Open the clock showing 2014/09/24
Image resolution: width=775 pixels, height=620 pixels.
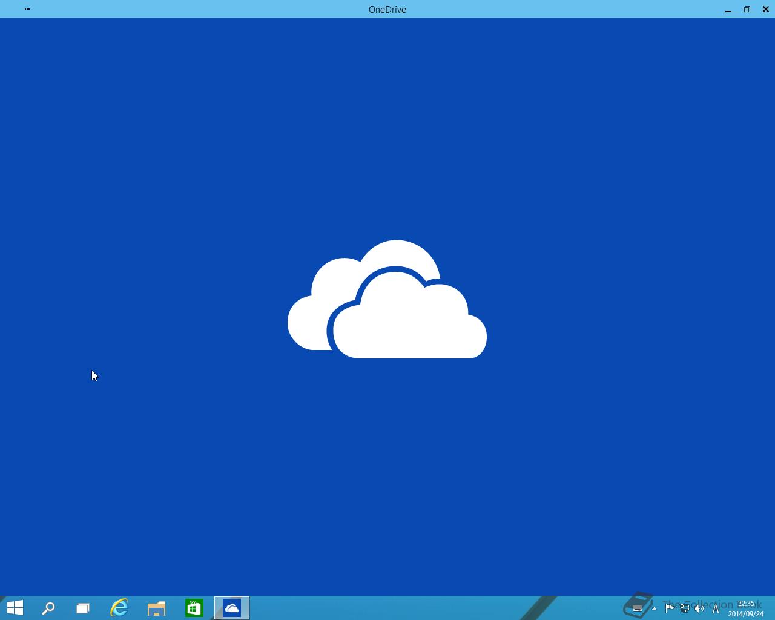(x=746, y=608)
